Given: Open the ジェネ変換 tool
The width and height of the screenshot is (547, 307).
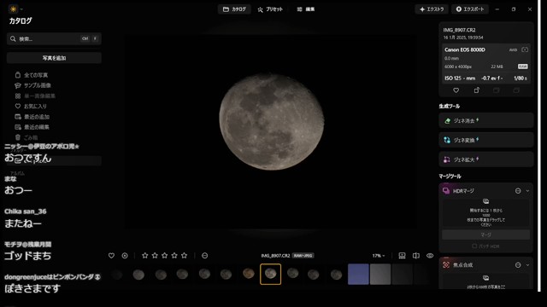Looking at the screenshot, I should click(486, 140).
